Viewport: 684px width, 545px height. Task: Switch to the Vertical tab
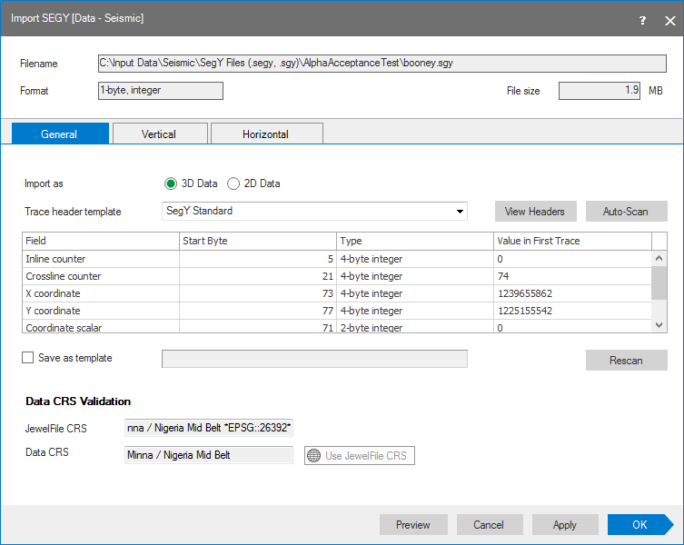click(x=159, y=134)
